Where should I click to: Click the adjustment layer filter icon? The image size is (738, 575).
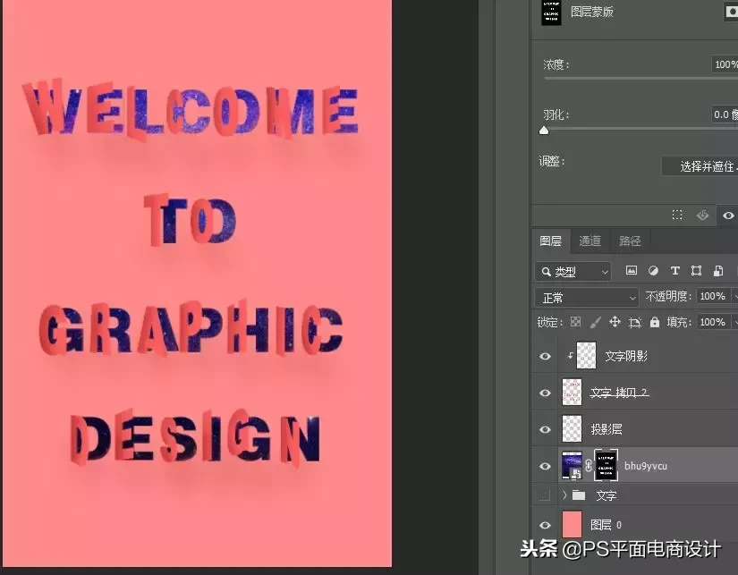[x=653, y=271]
